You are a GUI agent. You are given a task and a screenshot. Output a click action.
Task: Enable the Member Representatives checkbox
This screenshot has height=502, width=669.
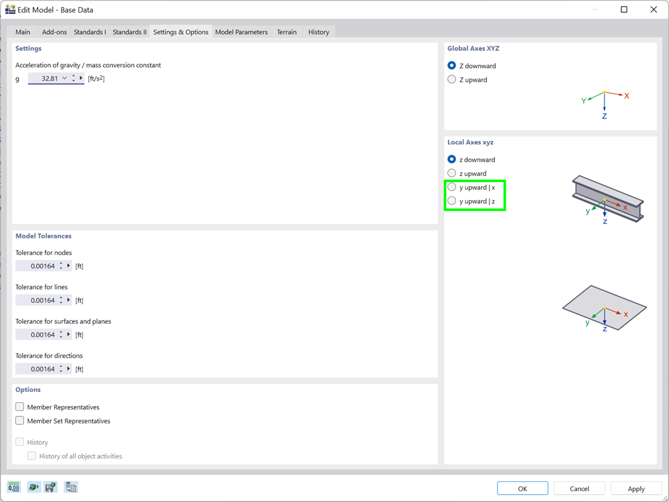pos(20,407)
